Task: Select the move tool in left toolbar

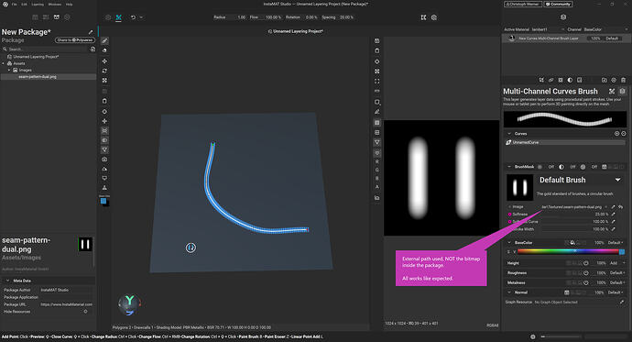Action: tap(104, 61)
